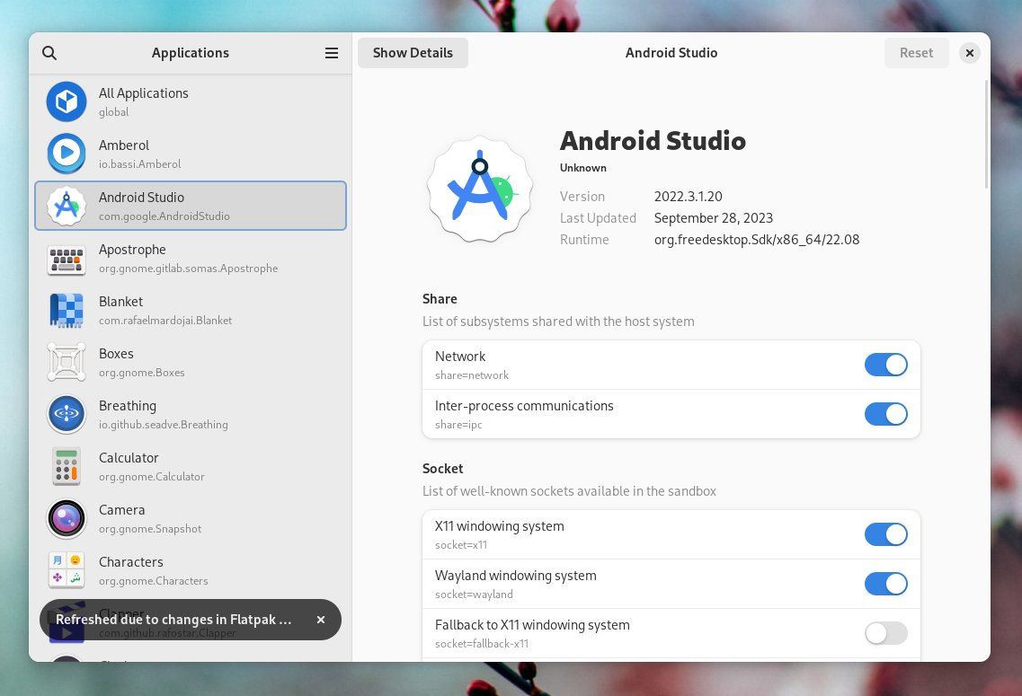Click the Show Details button
The width and height of the screenshot is (1022, 696).
point(413,53)
